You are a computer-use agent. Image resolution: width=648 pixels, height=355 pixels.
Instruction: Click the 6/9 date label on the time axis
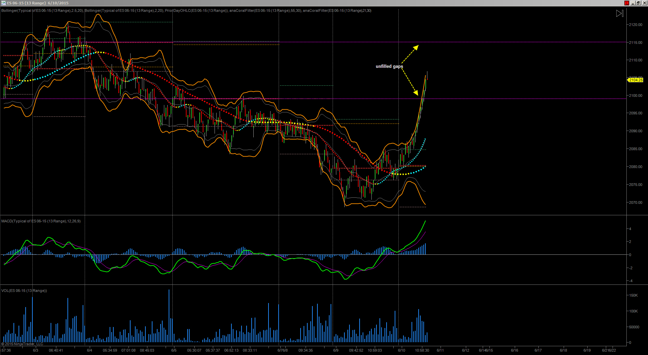pos(336,350)
